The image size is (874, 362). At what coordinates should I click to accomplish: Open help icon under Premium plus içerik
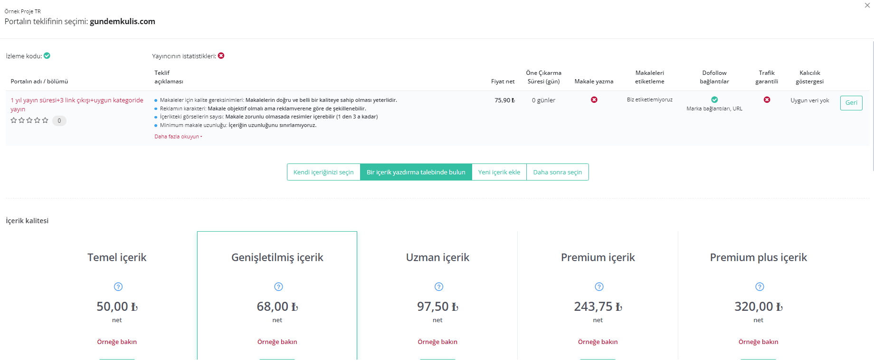tap(760, 287)
